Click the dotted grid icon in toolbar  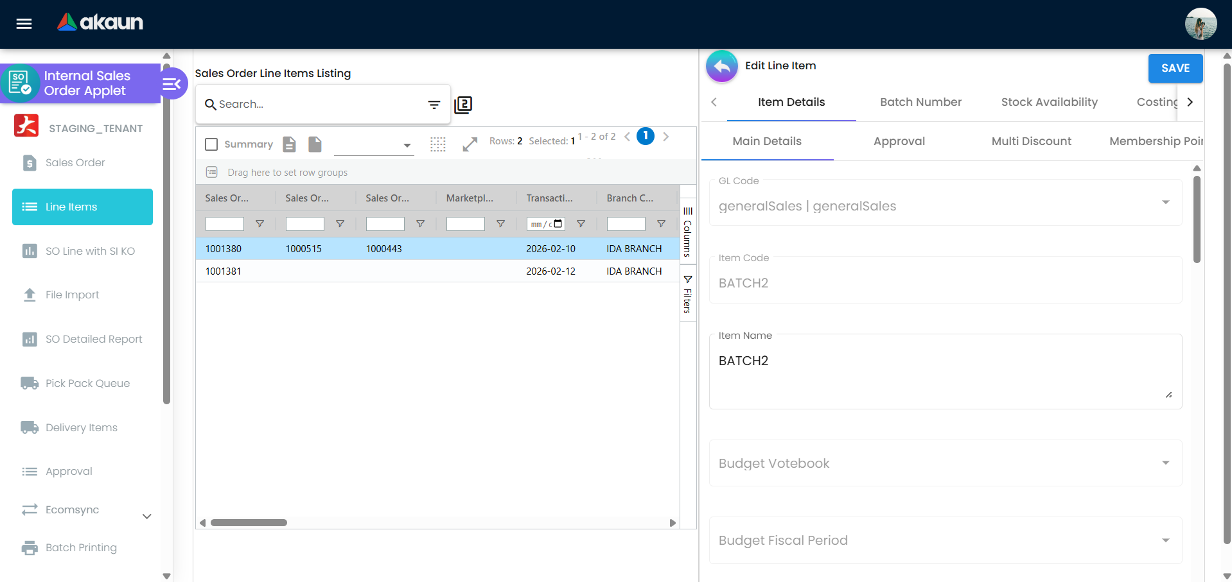pyautogui.click(x=438, y=144)
